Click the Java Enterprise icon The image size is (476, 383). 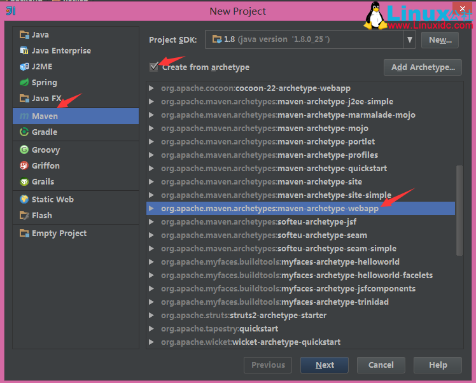pos(24,50)
